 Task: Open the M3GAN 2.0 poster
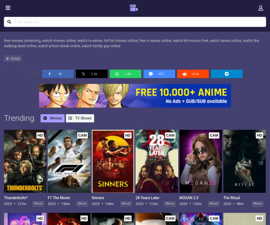(201, 161)
